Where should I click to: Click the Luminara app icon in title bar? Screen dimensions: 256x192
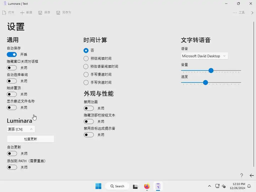[x=5, y=3]
